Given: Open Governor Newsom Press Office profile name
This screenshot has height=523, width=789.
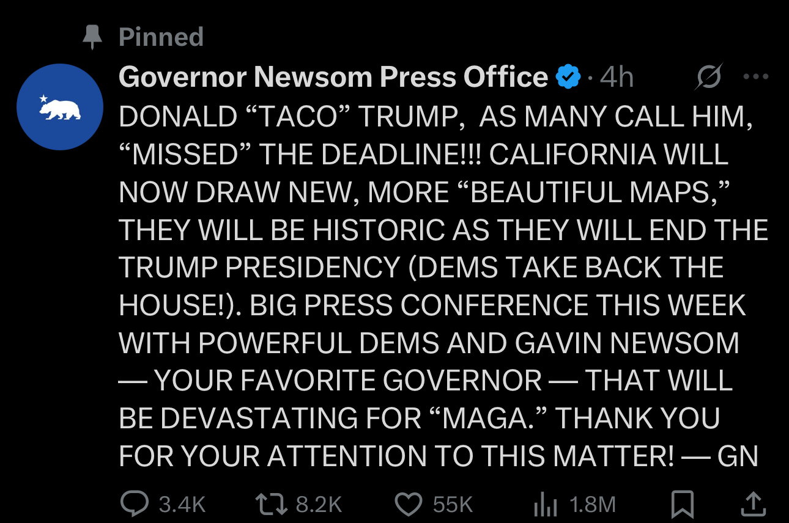Looking at the screenshot, I should pyautogui.click(x=333, y=77).
